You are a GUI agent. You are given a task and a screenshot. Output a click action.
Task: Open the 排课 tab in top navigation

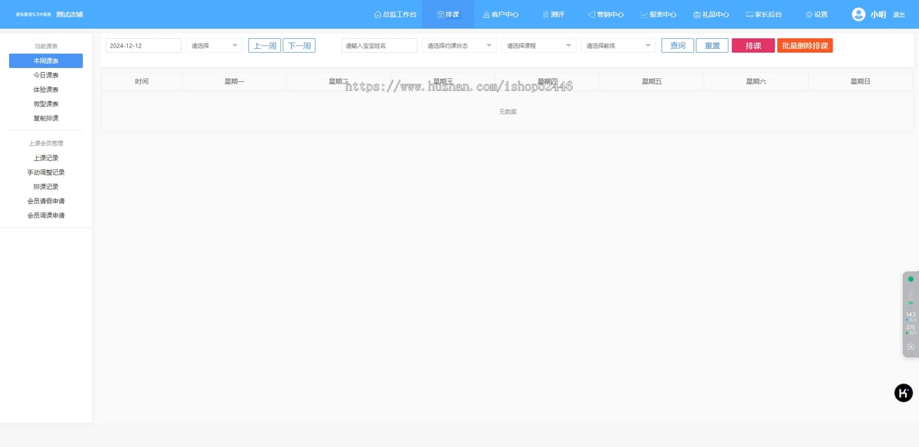click(448, 15)
